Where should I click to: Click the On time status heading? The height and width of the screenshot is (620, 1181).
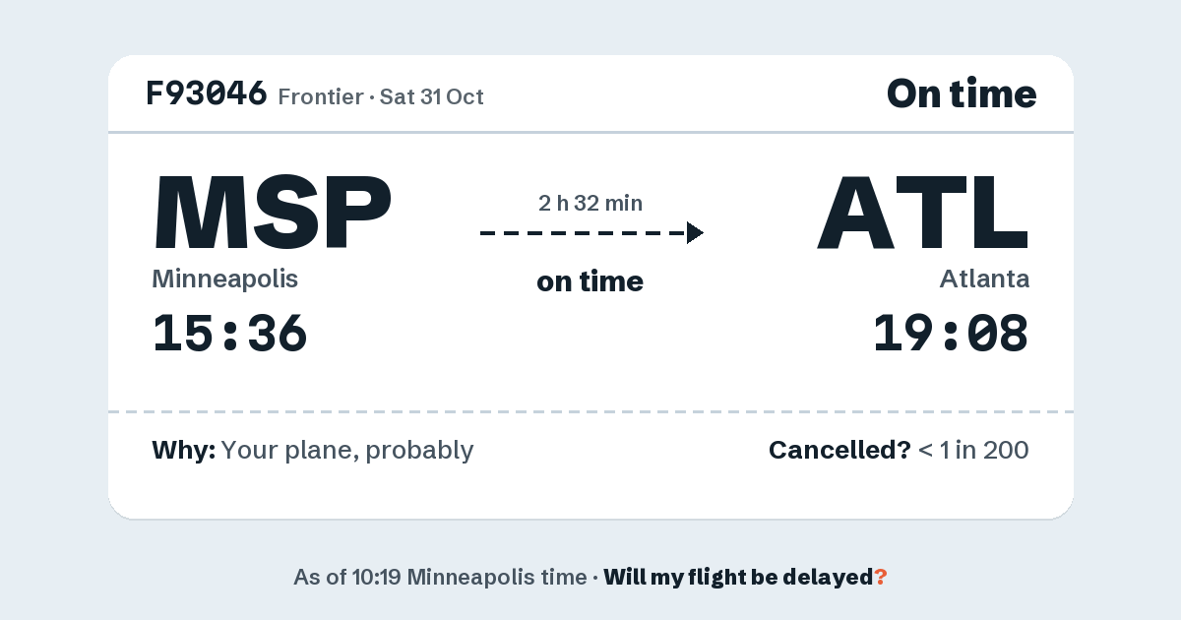click(962, 93)
